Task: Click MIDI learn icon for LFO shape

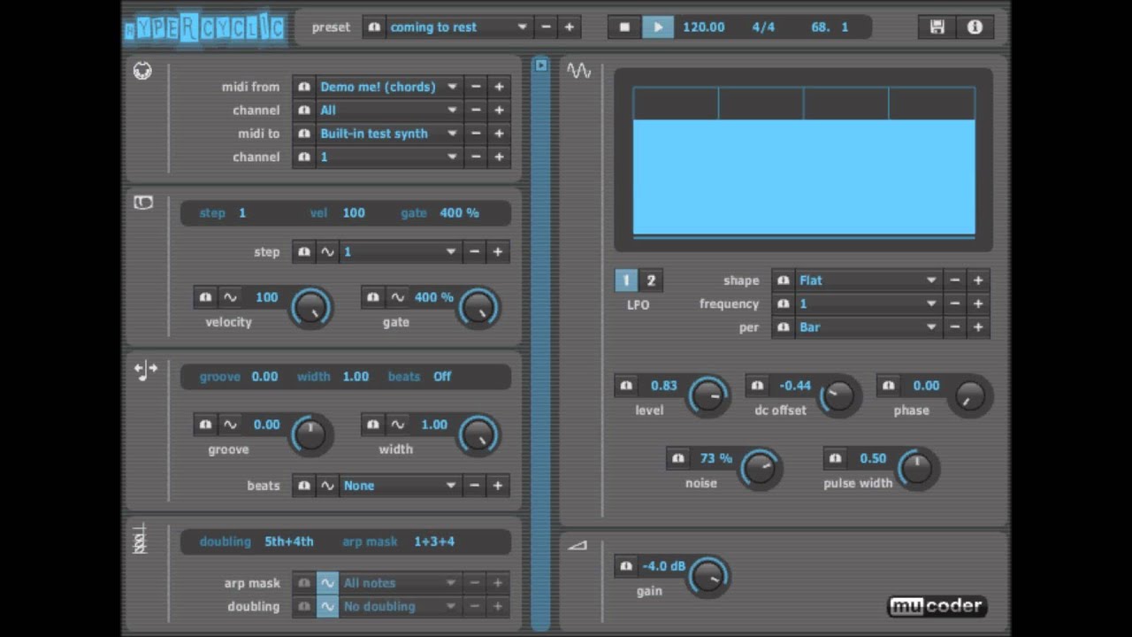Action: (783, 280)
